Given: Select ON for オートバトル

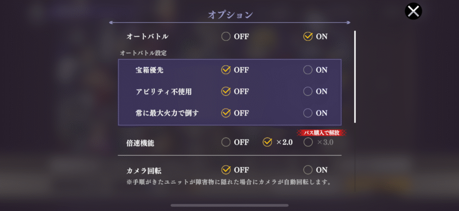Looking at the screenshot, I should click(x=308, y=37).
